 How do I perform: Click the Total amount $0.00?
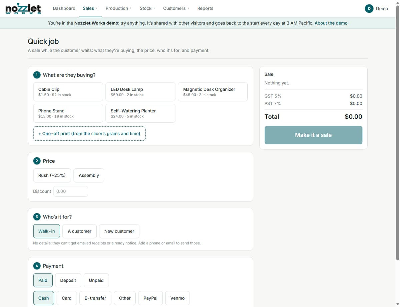(x=353, y=117)
